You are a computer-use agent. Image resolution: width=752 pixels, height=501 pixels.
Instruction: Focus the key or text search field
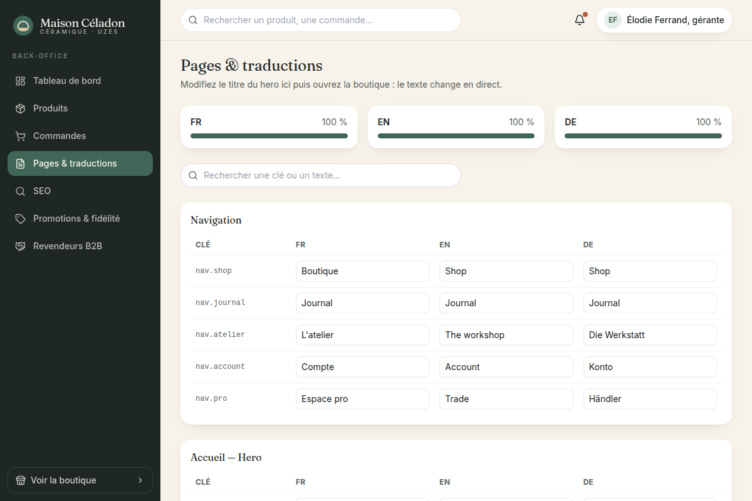321,175
